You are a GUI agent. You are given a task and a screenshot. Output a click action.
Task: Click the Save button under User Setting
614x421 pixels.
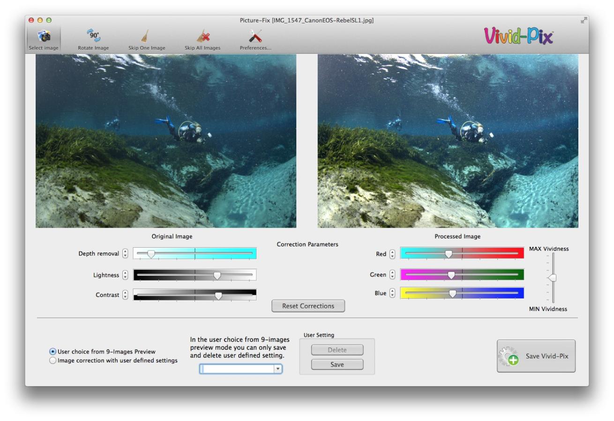[337, 364]
